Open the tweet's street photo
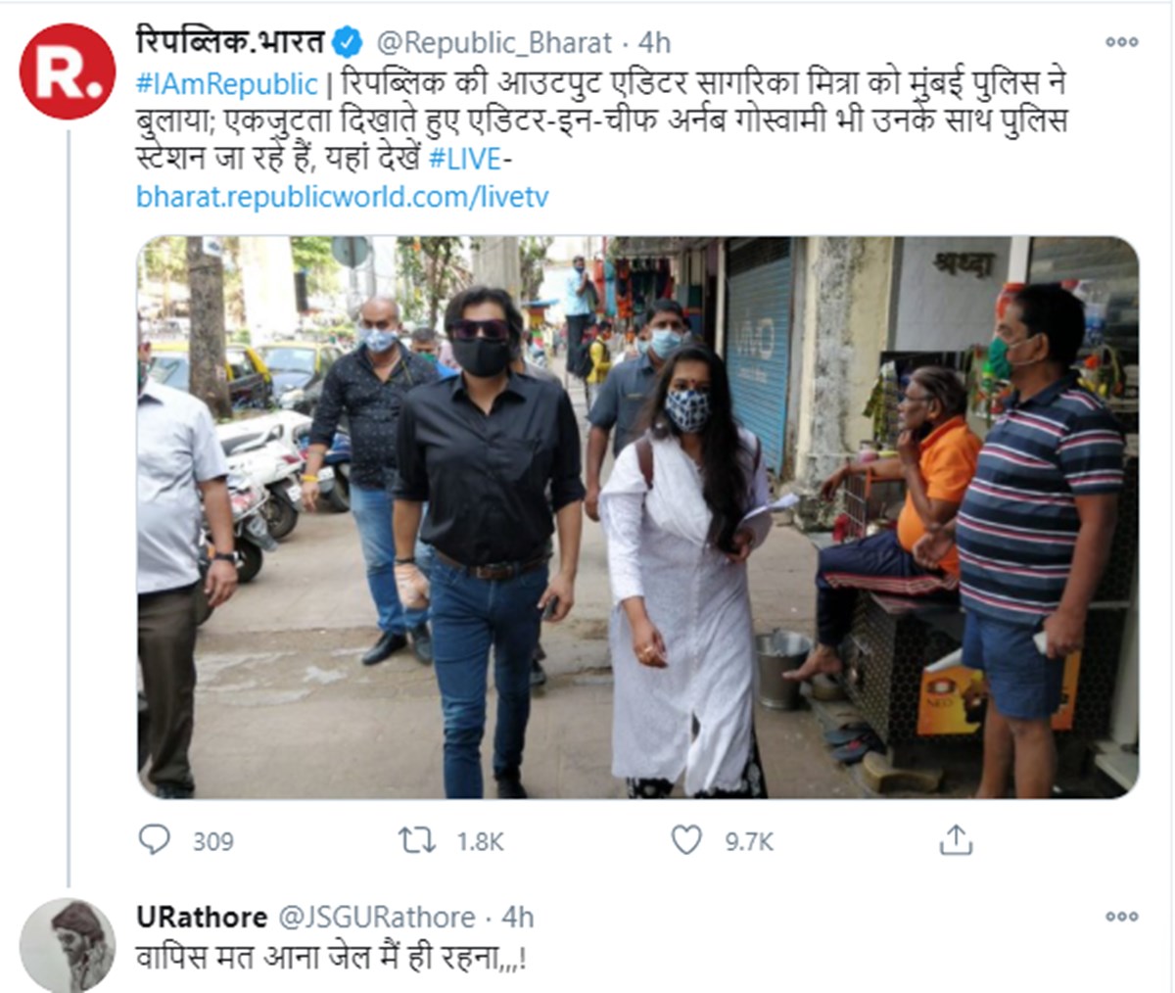The height and width of the screenshot is (993, 1175). click(637, 517)
